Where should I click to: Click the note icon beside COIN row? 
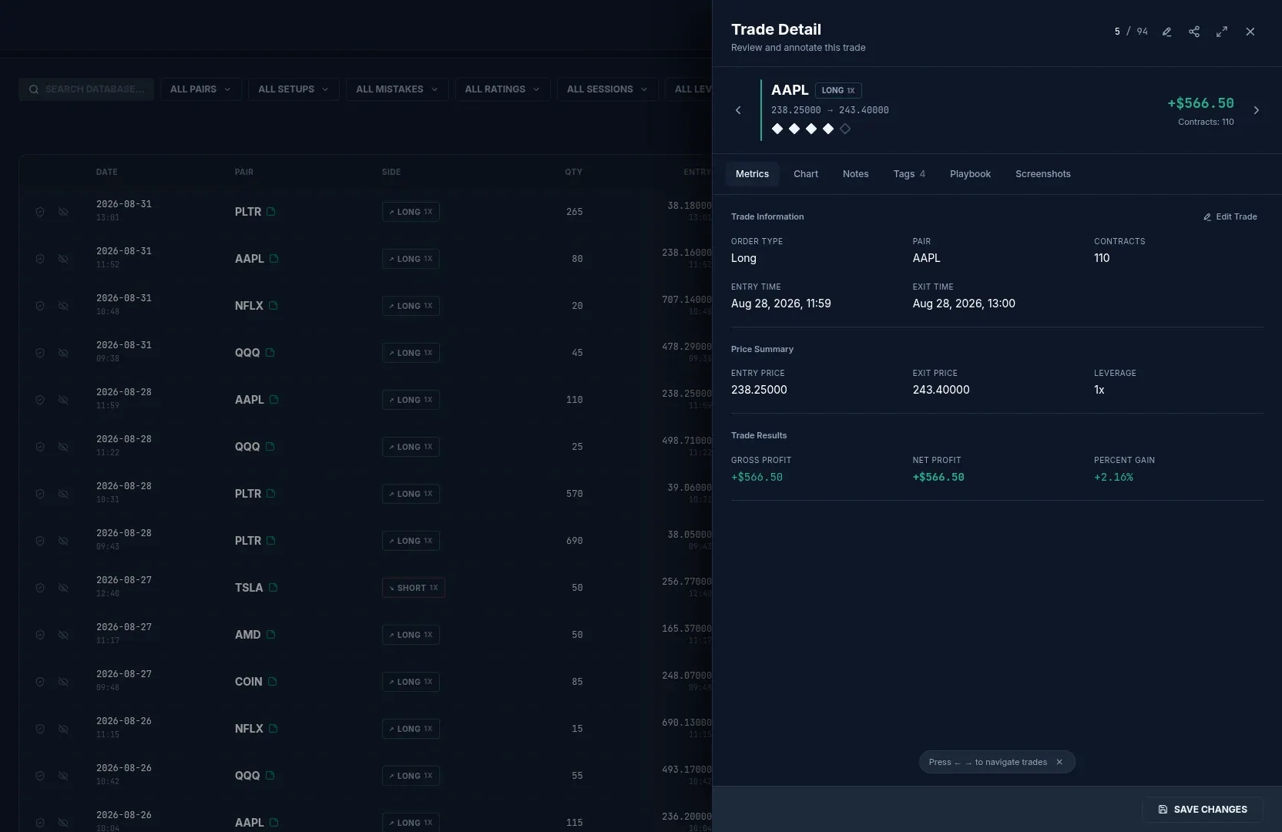[x=273, y=681]
